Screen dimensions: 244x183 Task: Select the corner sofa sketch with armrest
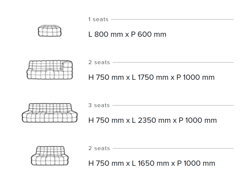coord(50,69)
